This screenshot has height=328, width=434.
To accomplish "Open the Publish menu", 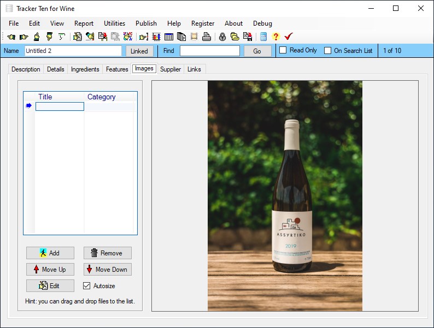I will (x=146, y=23).
